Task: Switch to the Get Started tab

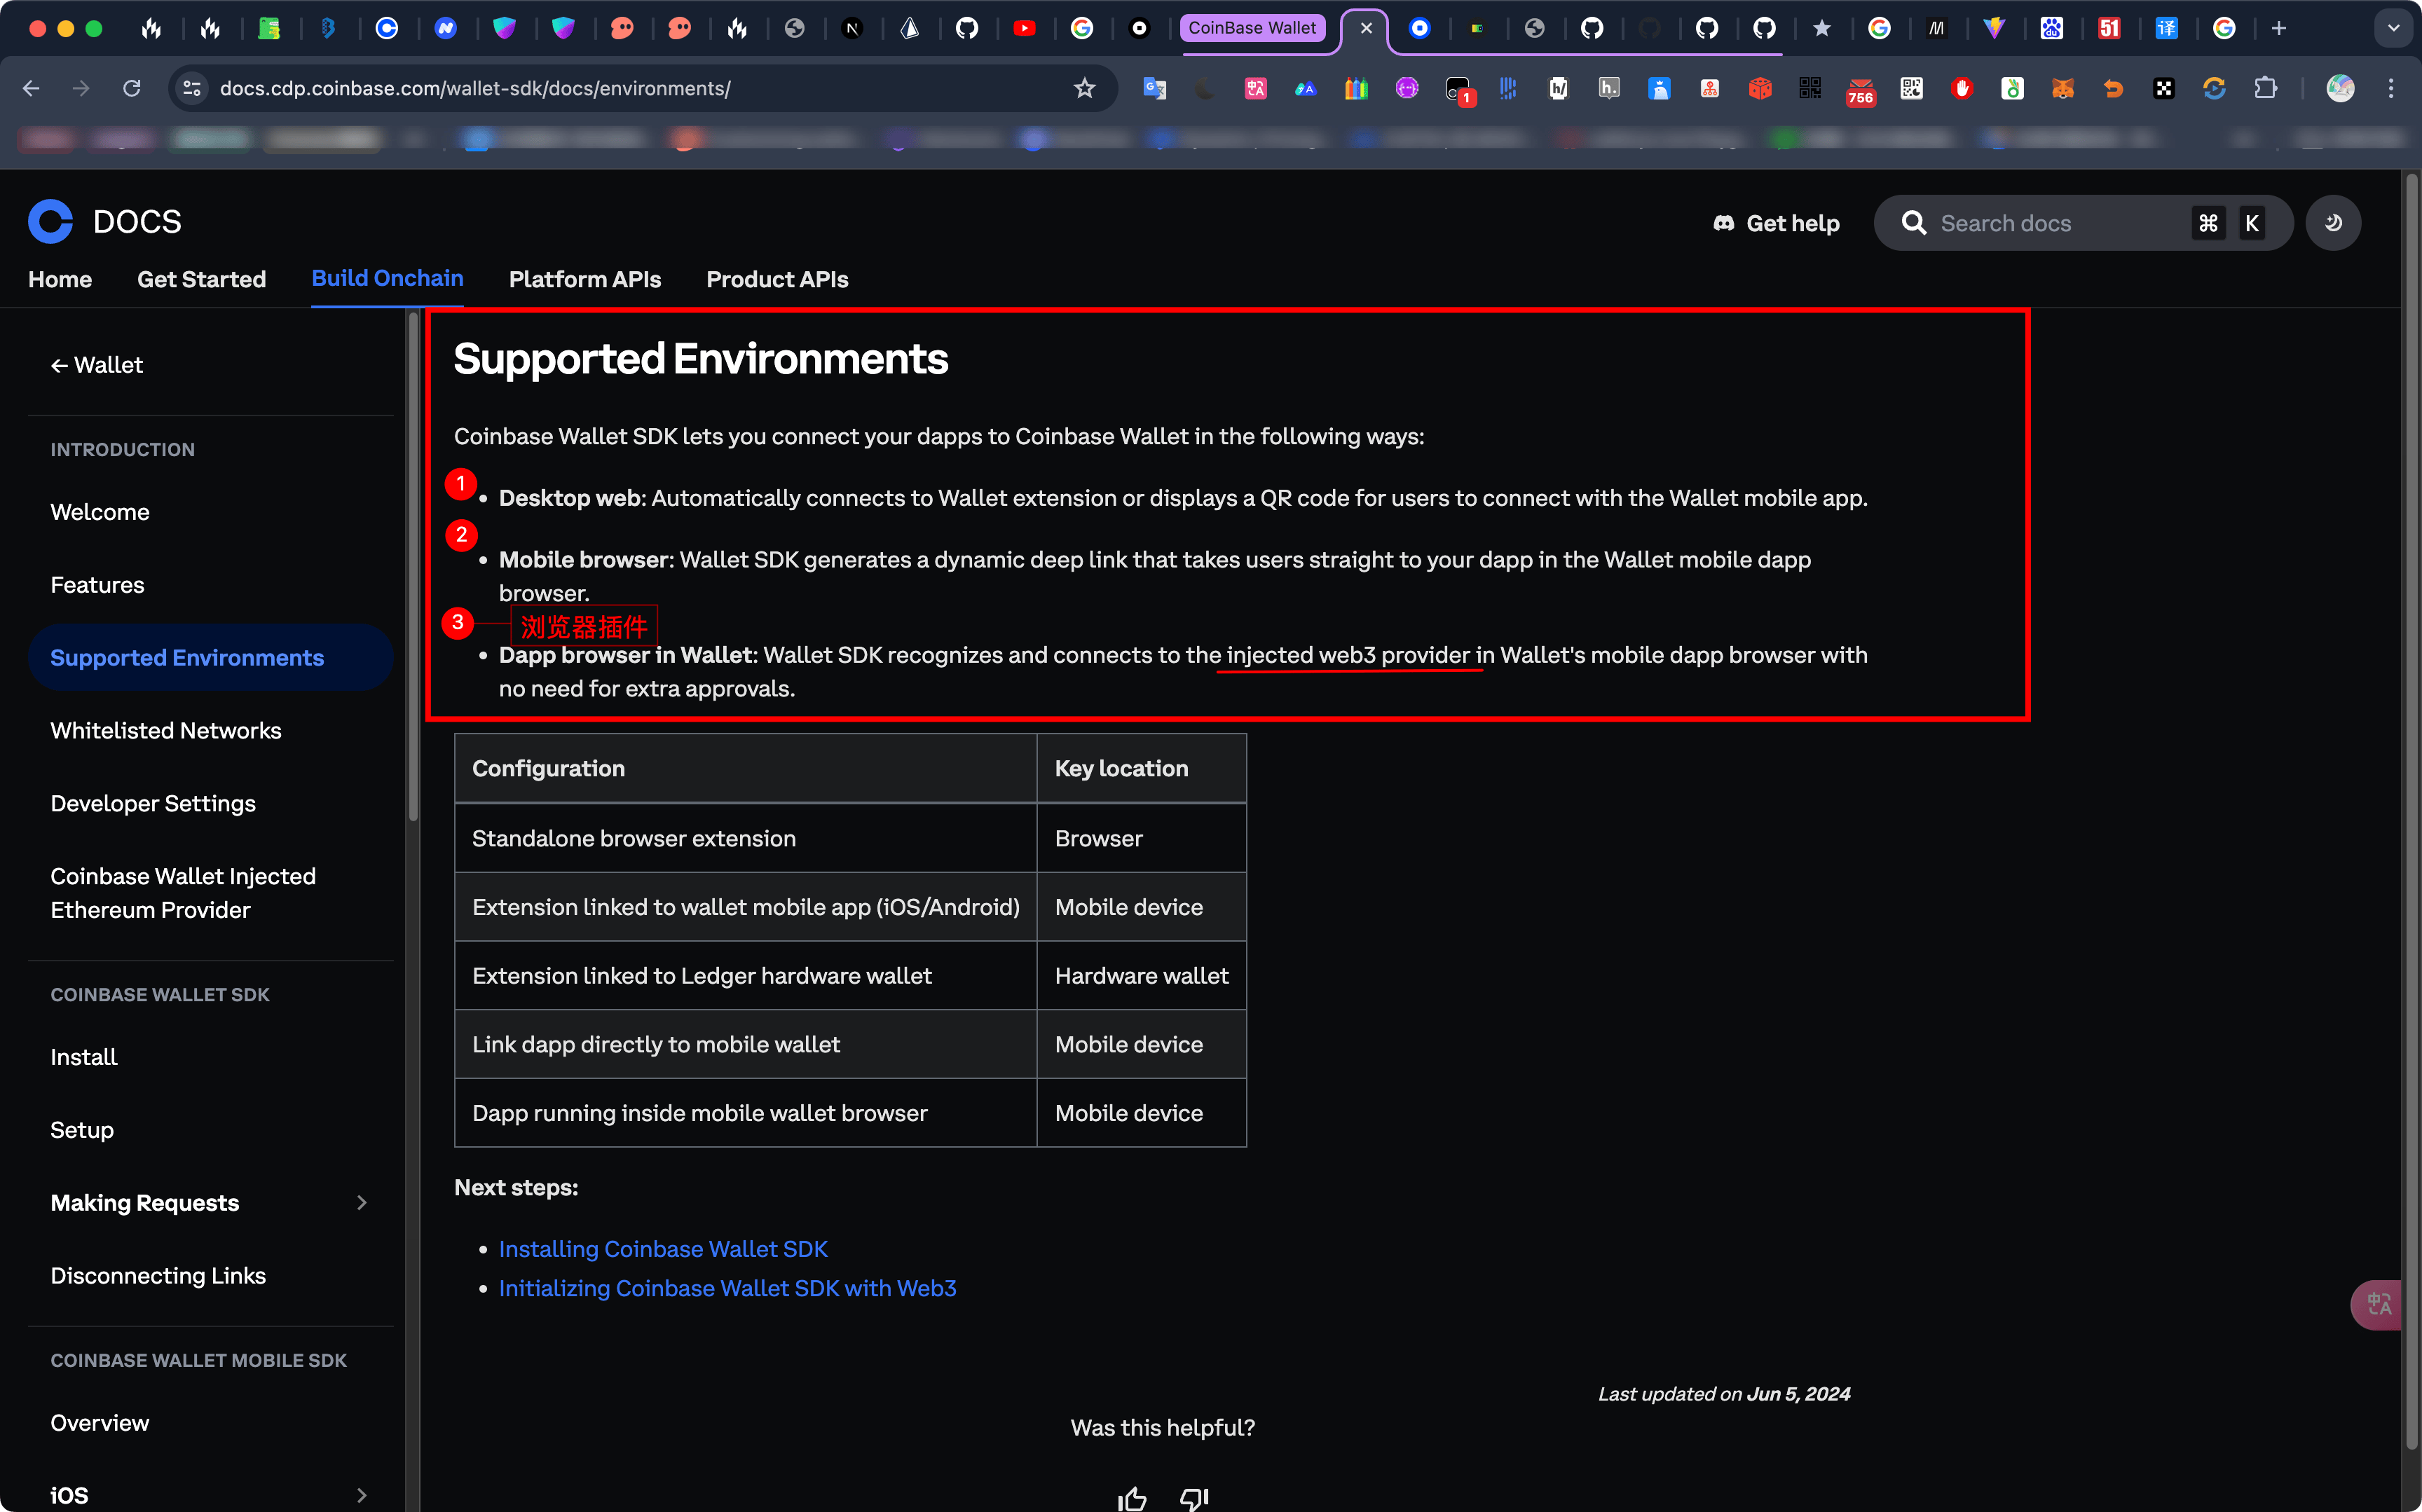Action: 201,279
